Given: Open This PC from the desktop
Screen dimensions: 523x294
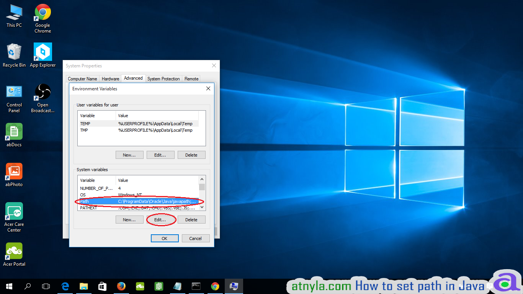Looking at the screenshot, I should tap(14, 13).
